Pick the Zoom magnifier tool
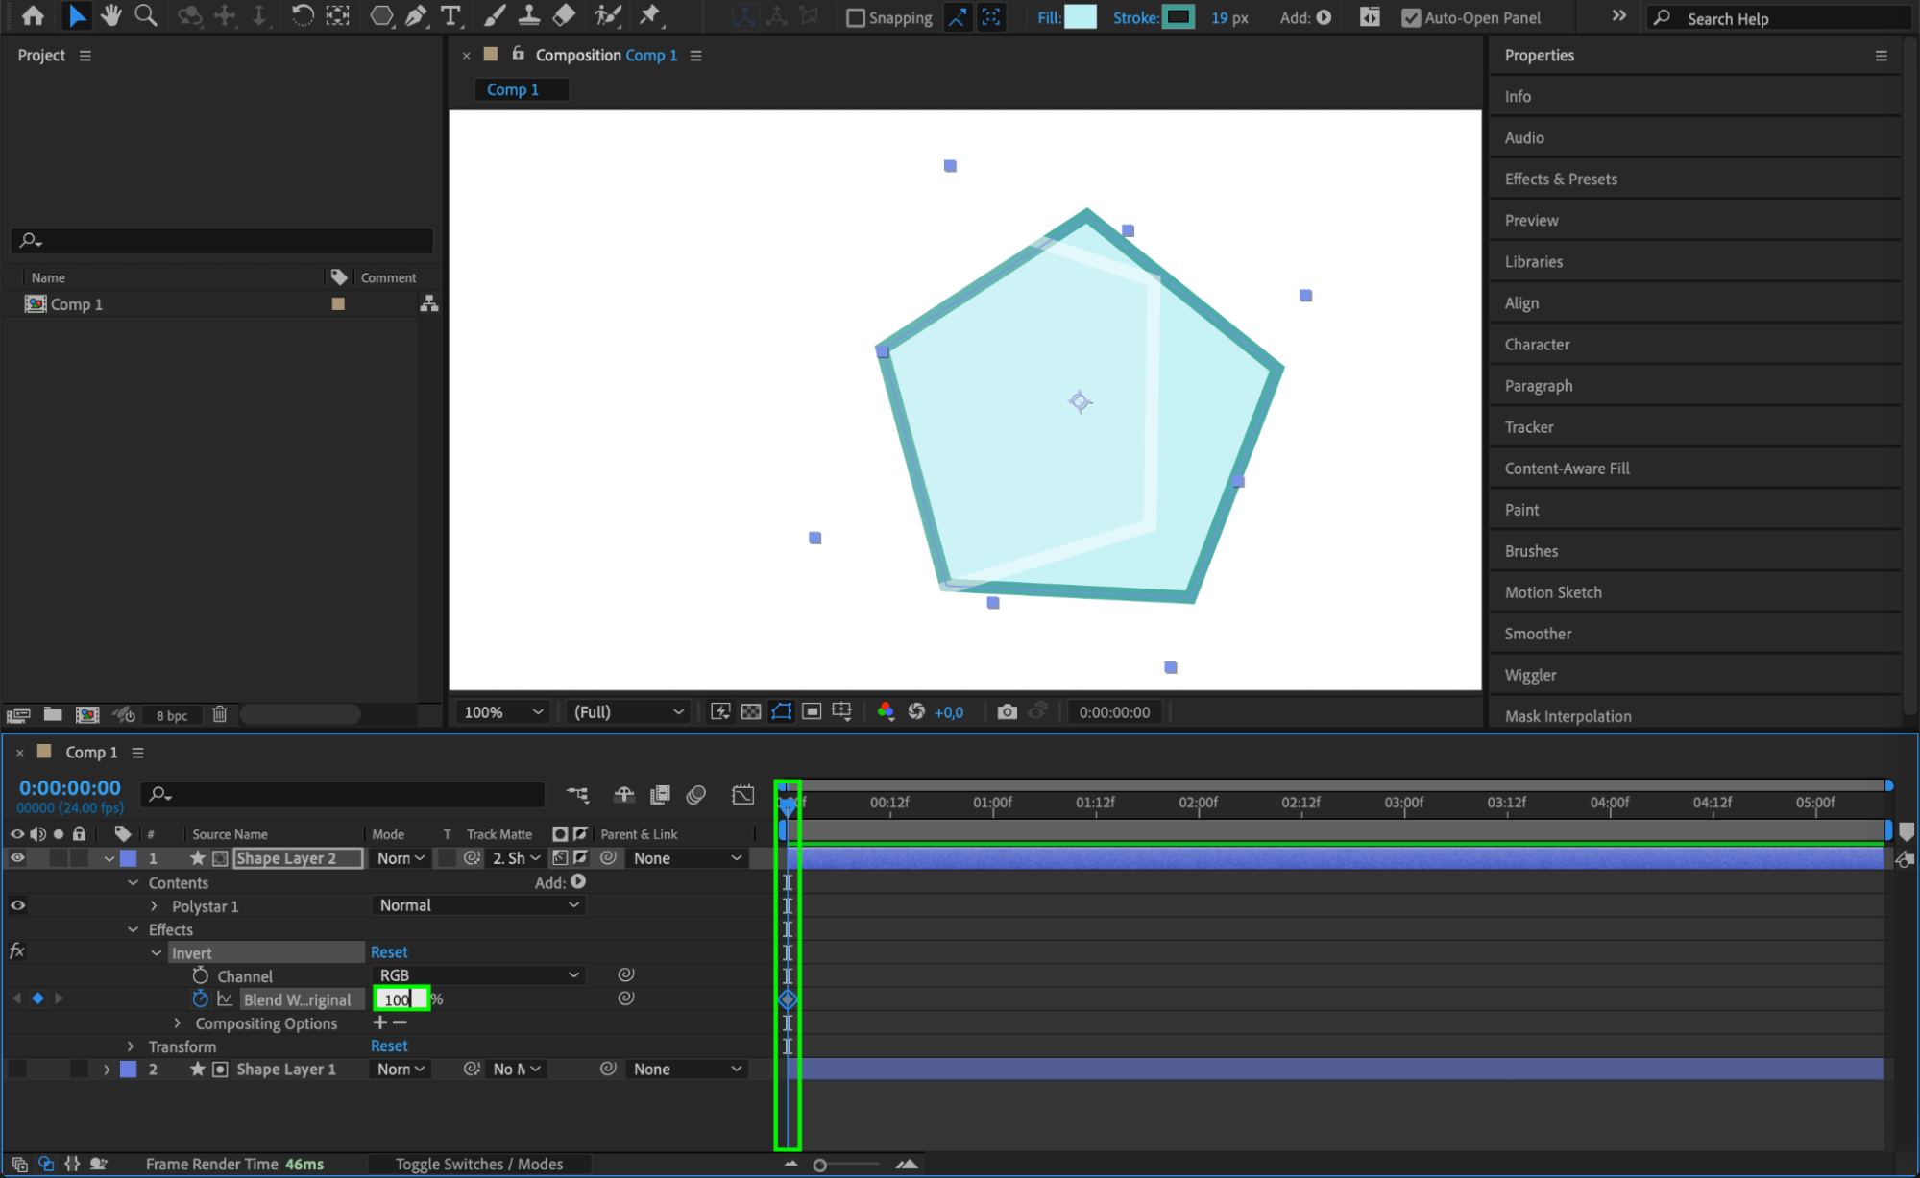This screenshot has height=1178, width=1920. (x=145, y=15)
